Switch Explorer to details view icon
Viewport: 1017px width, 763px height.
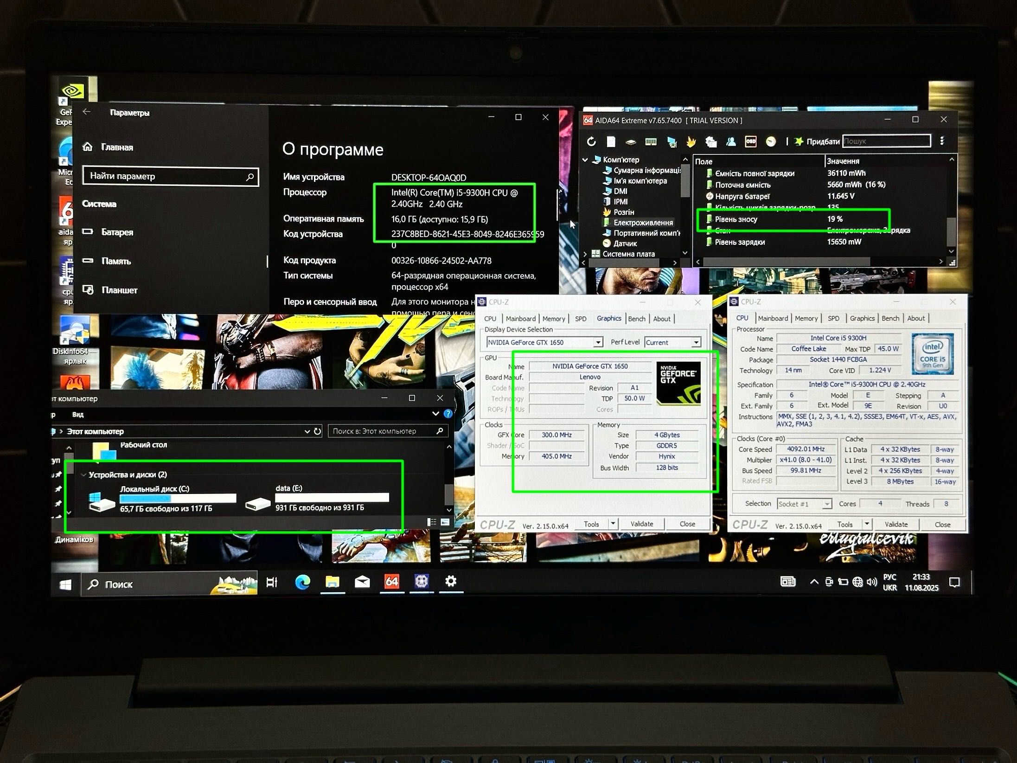point(431,522)
